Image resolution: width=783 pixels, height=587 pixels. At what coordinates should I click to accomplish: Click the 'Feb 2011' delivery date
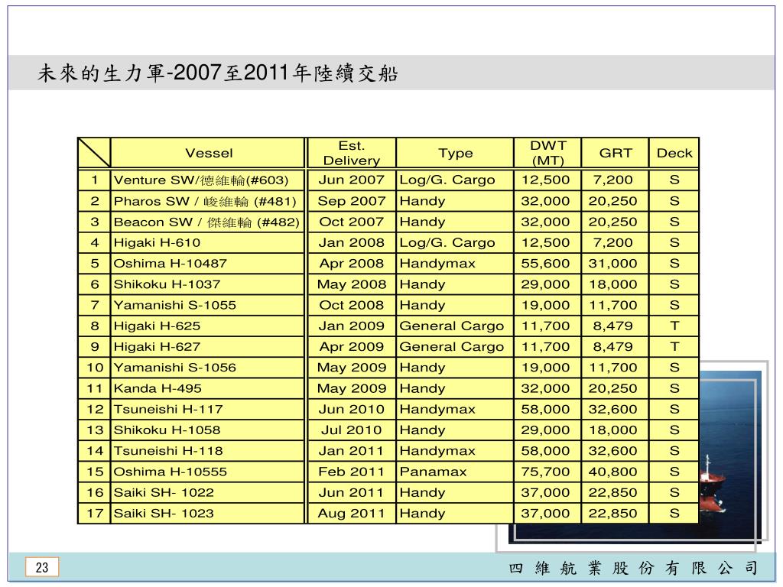352,472
